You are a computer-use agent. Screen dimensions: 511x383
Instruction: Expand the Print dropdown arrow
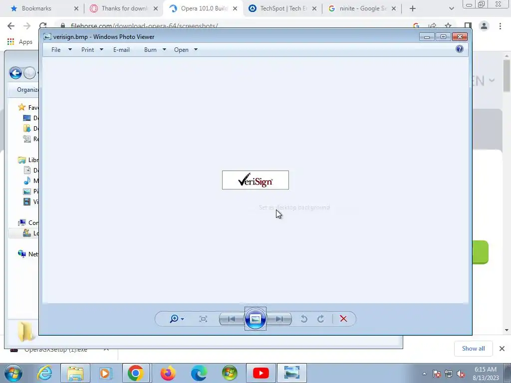[x=101, y=49]
